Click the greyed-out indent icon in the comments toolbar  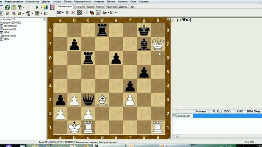tap(86, 13)
